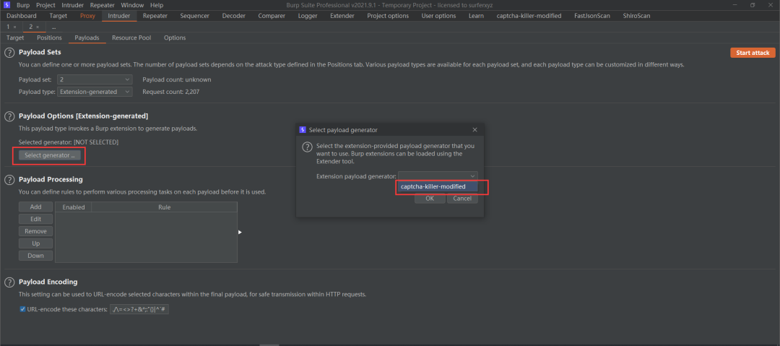780x346 pixels.
Task: Click OK in payload generator dialog
Action: click(x=430, y=198)
